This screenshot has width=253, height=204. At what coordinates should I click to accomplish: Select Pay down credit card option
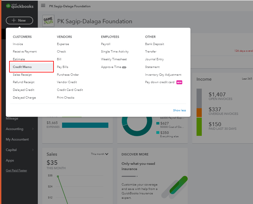tap(160, 82)
